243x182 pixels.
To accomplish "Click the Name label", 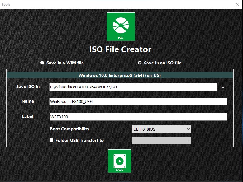I will tap(28, 101).
